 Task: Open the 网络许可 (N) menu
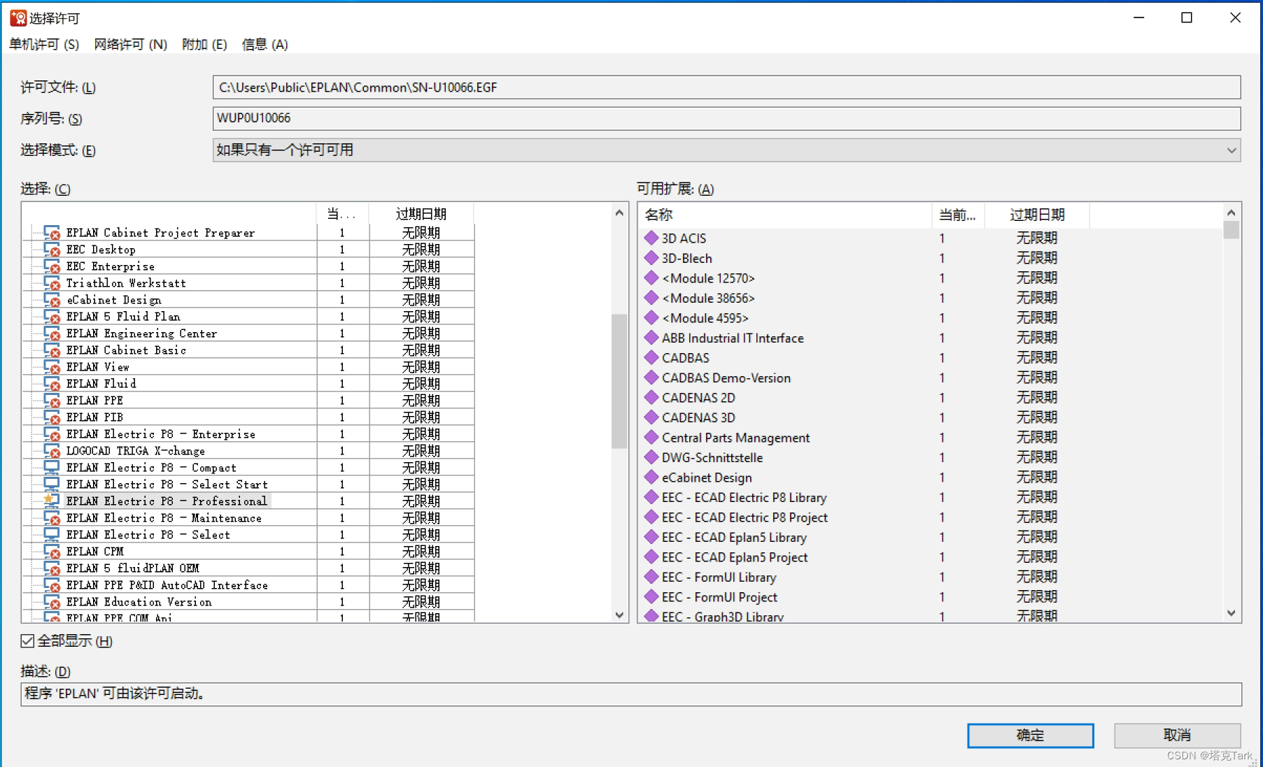click(131, 44)
